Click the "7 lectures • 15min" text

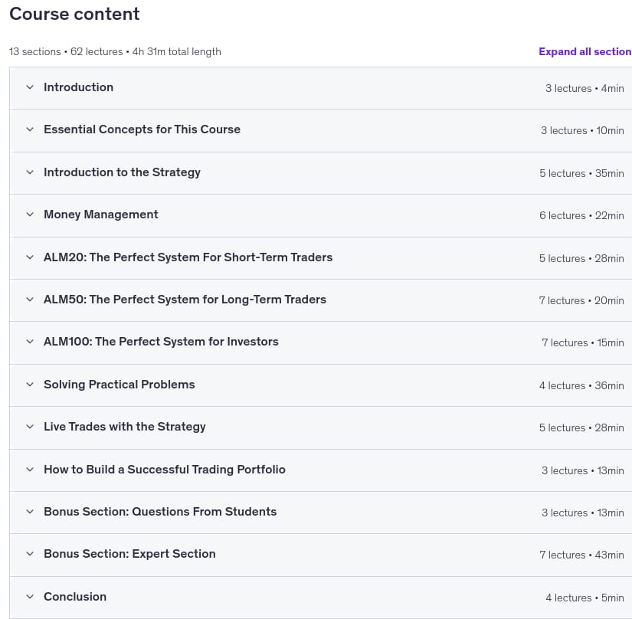coord(583,342)
